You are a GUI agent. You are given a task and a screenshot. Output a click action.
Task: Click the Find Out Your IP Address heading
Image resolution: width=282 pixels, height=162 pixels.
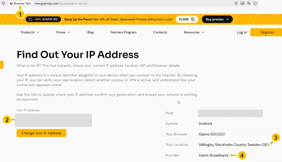pos(78,55)
